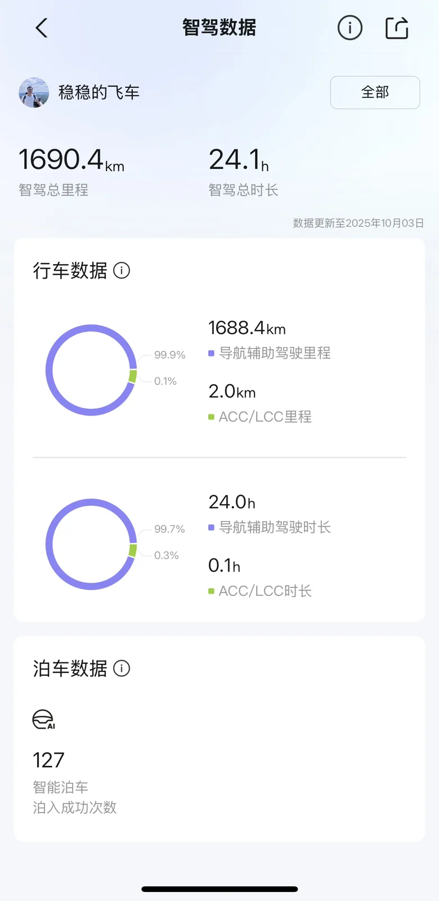
Task: Click info icon beside 行车数据
Action: (x=122, y=271)
